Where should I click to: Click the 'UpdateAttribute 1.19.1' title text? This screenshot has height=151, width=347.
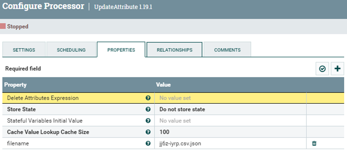[x=123, y=7]
